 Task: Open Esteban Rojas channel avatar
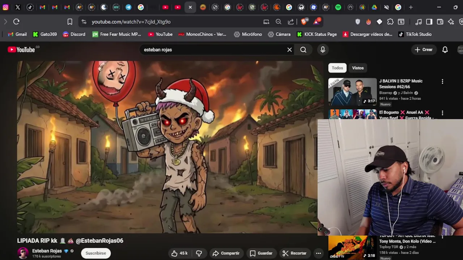23,253
